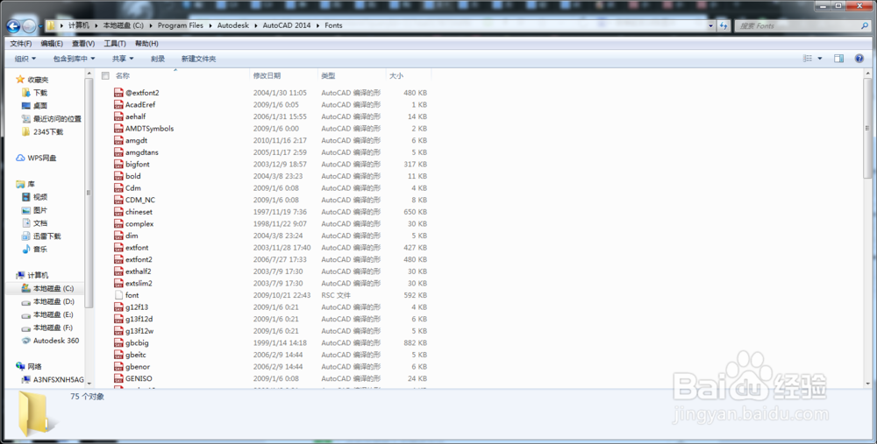Viewport: 877px width, 444px height.
Task: Open the 编辑(E) menu
Action: (52, 44)
